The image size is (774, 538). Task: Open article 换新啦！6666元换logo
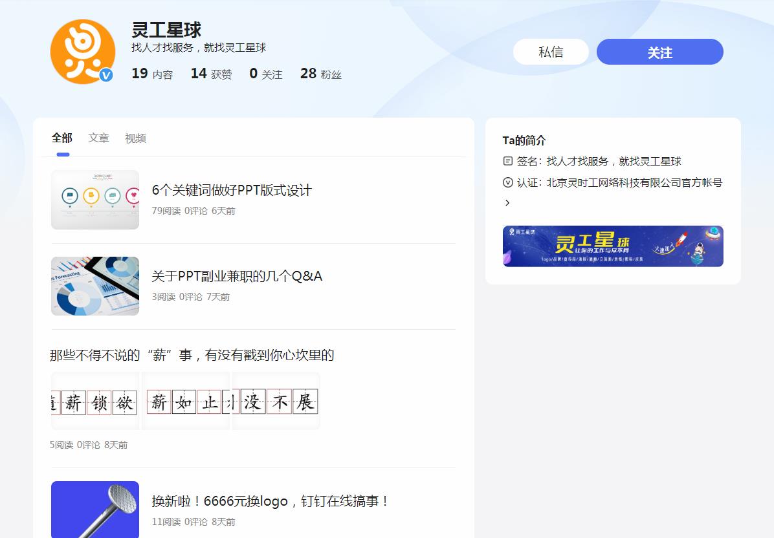pos(270,501)
